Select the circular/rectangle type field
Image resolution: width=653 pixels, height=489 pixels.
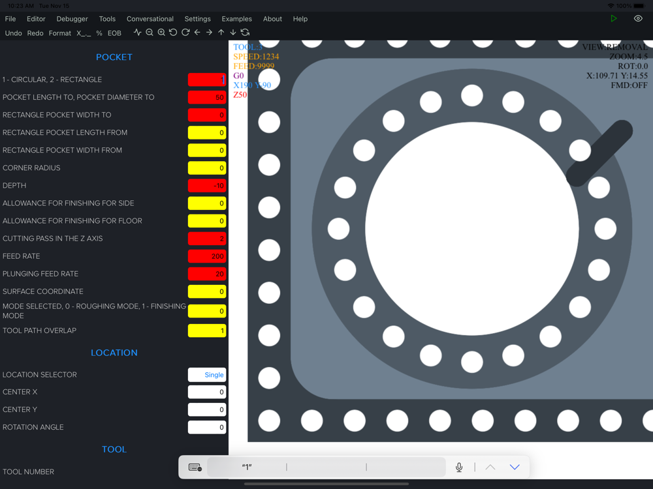tap(207, 80)
